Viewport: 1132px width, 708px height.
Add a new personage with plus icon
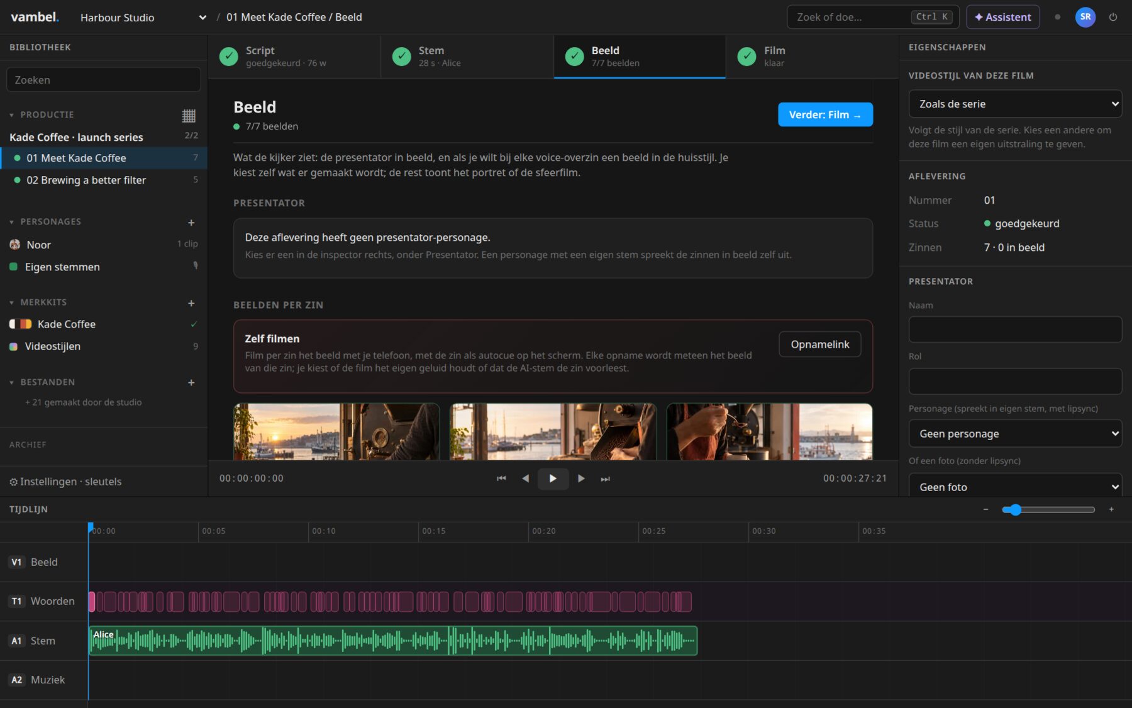tap(191, 223)
